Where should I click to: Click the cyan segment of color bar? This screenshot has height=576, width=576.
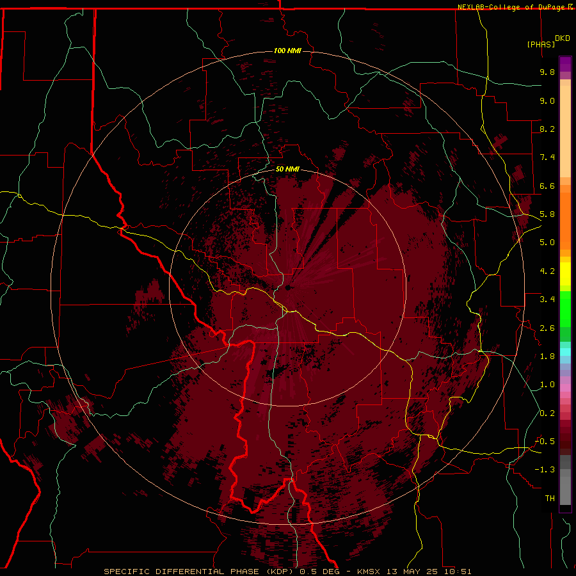565,352
